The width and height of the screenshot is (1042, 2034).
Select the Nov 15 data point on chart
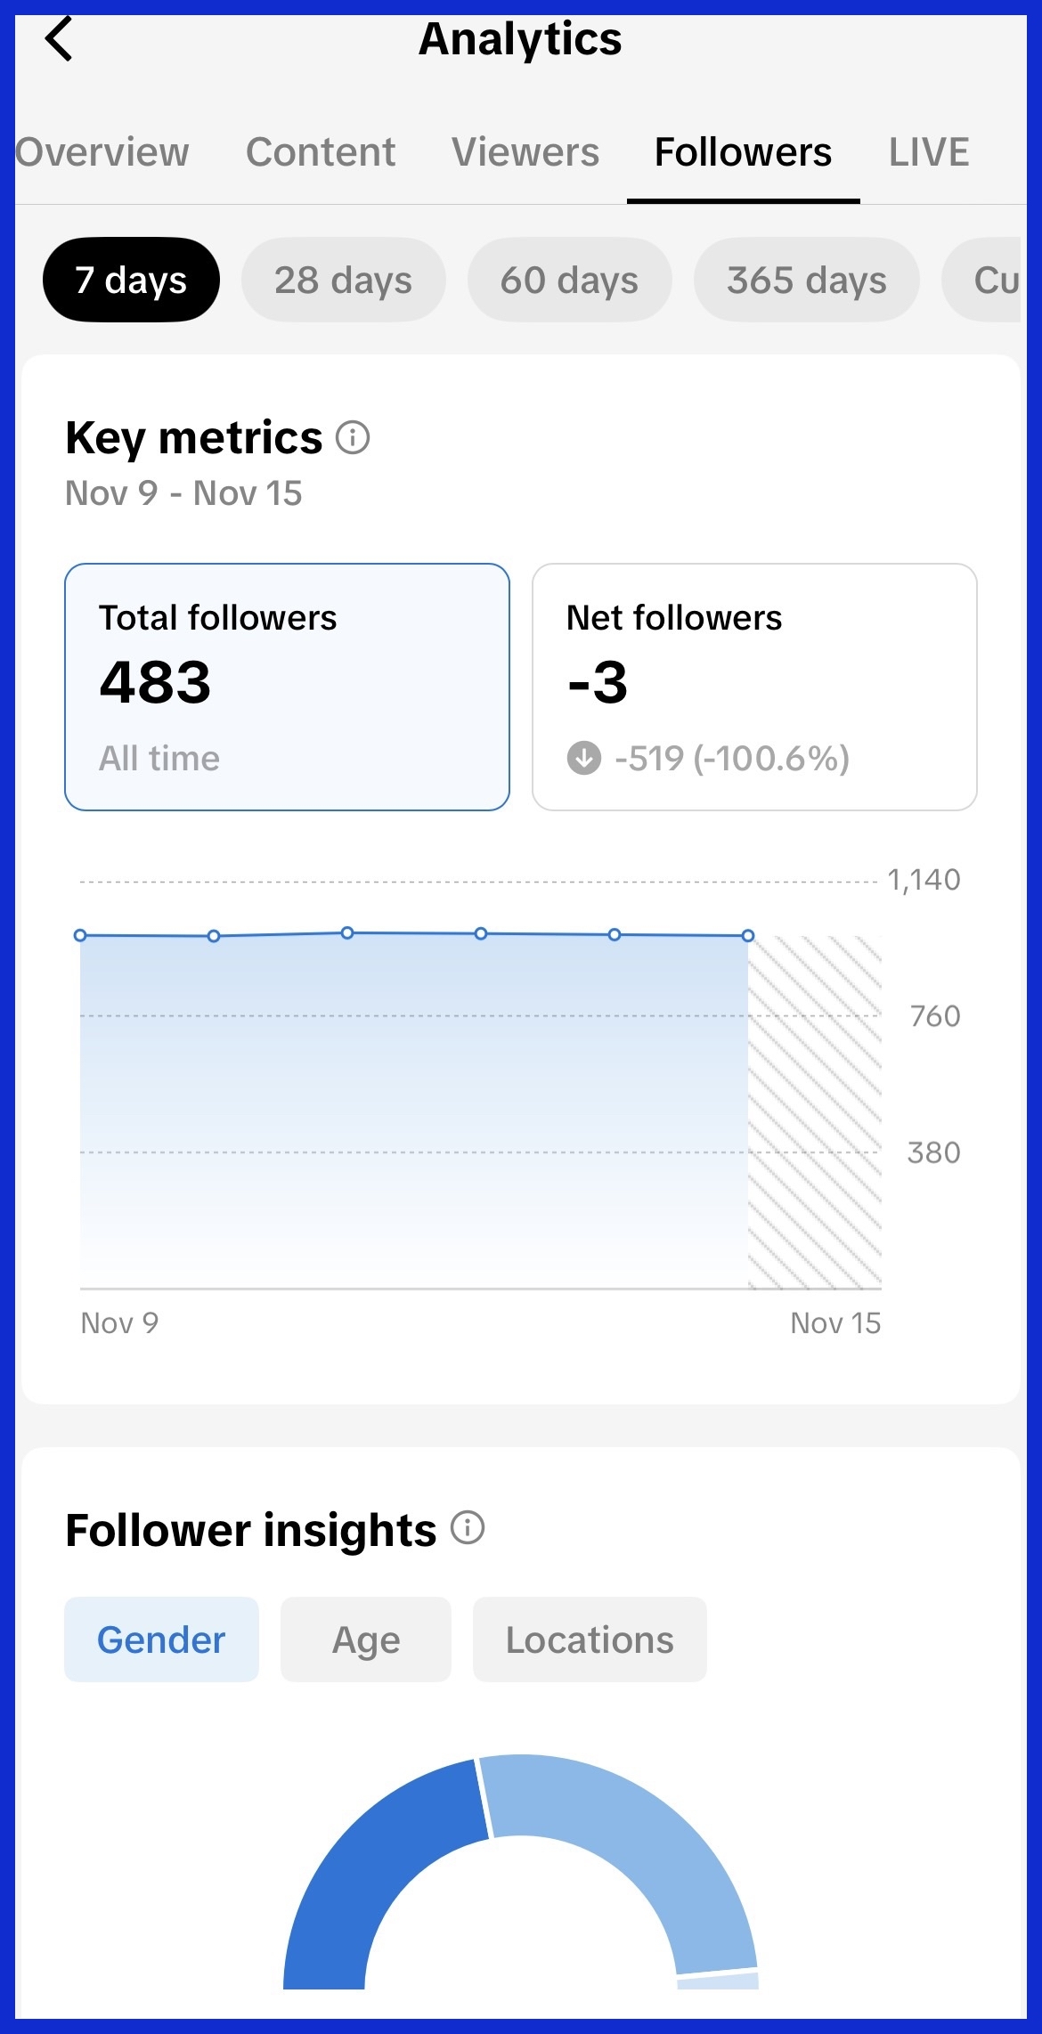(x=748, y=935)
